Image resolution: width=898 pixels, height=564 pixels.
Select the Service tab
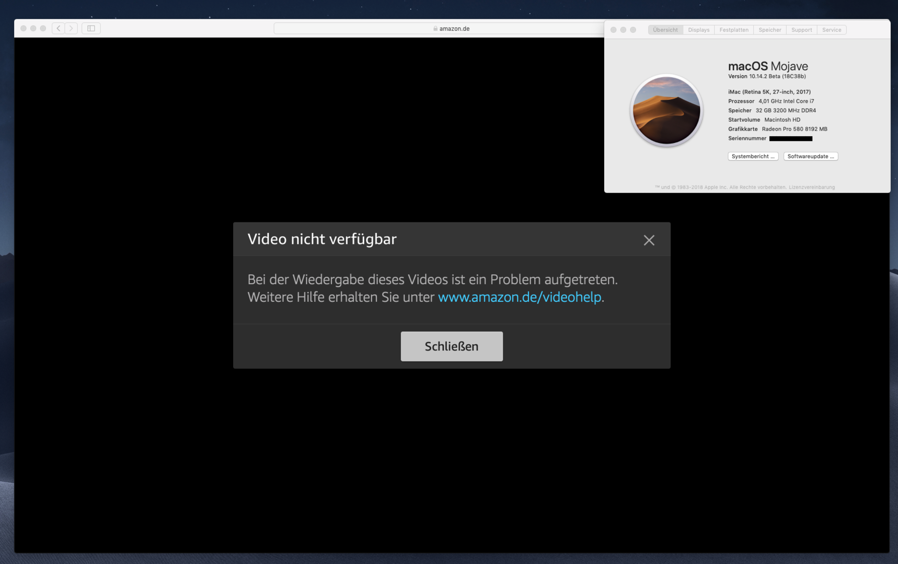pyautogui.click(x=832, y=30)
